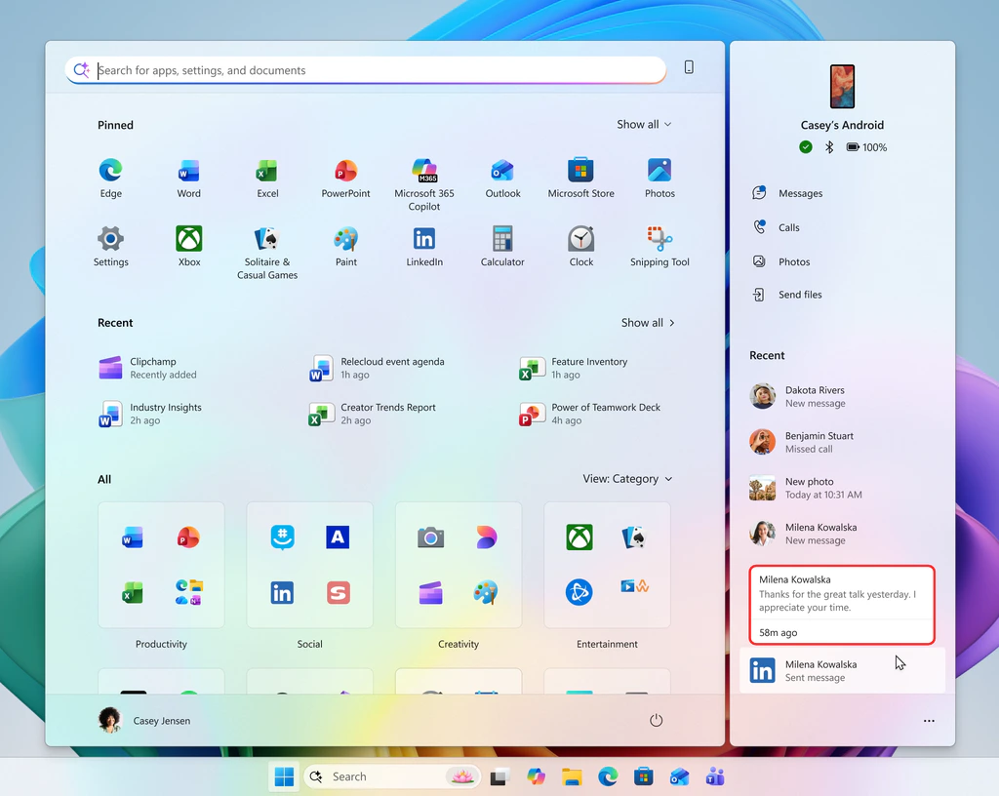Launch the Snipping Tool
Image resolution: width=999 pixels, height=796 pixels.
click(x=659, y=247)
